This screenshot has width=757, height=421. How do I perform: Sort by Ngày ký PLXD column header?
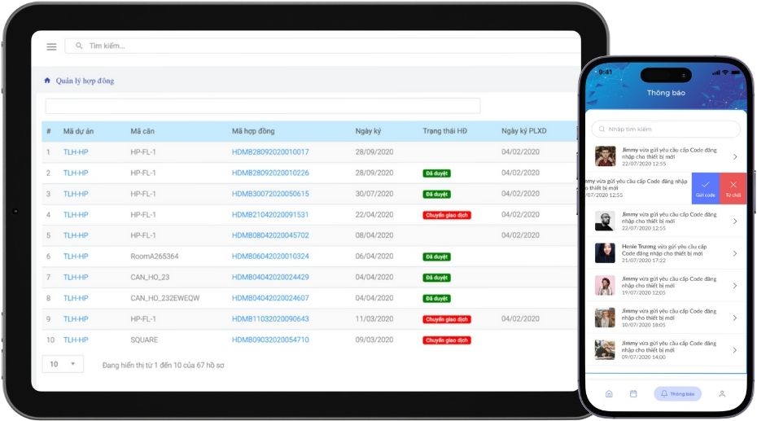point(524,131)
